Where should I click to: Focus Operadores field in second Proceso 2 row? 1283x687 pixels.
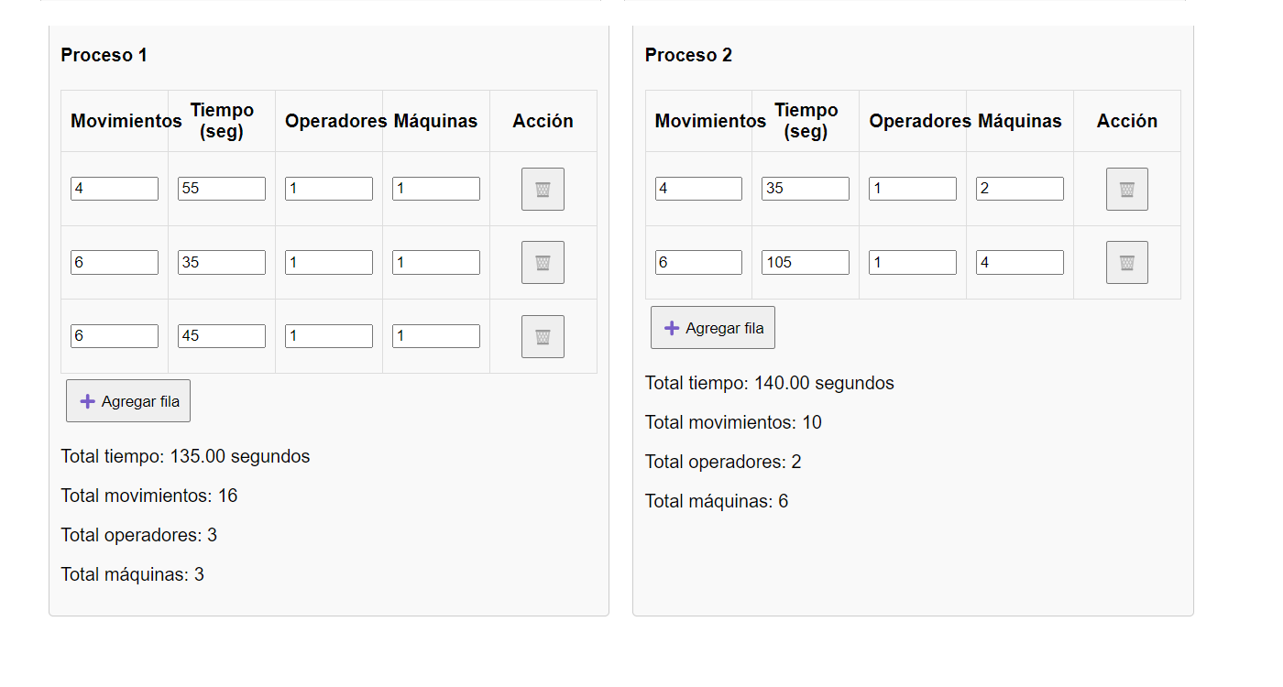click(x=913, y=263)
